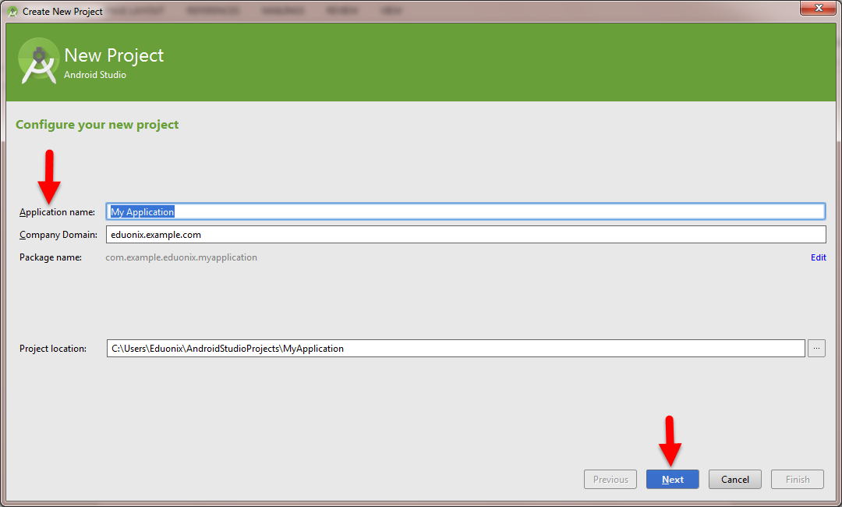Close the Create New Project dialog
Image resolution: width=842 pixels, height=507 pixels.
[819, 8]
